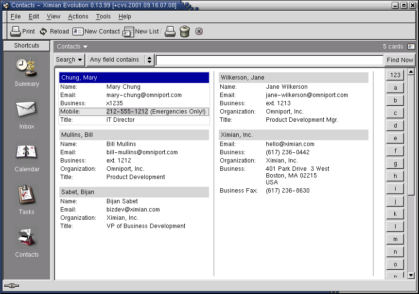The image size is (419, 294).
Task: Open the Search dropdown menu
Action: coord(69,60)
